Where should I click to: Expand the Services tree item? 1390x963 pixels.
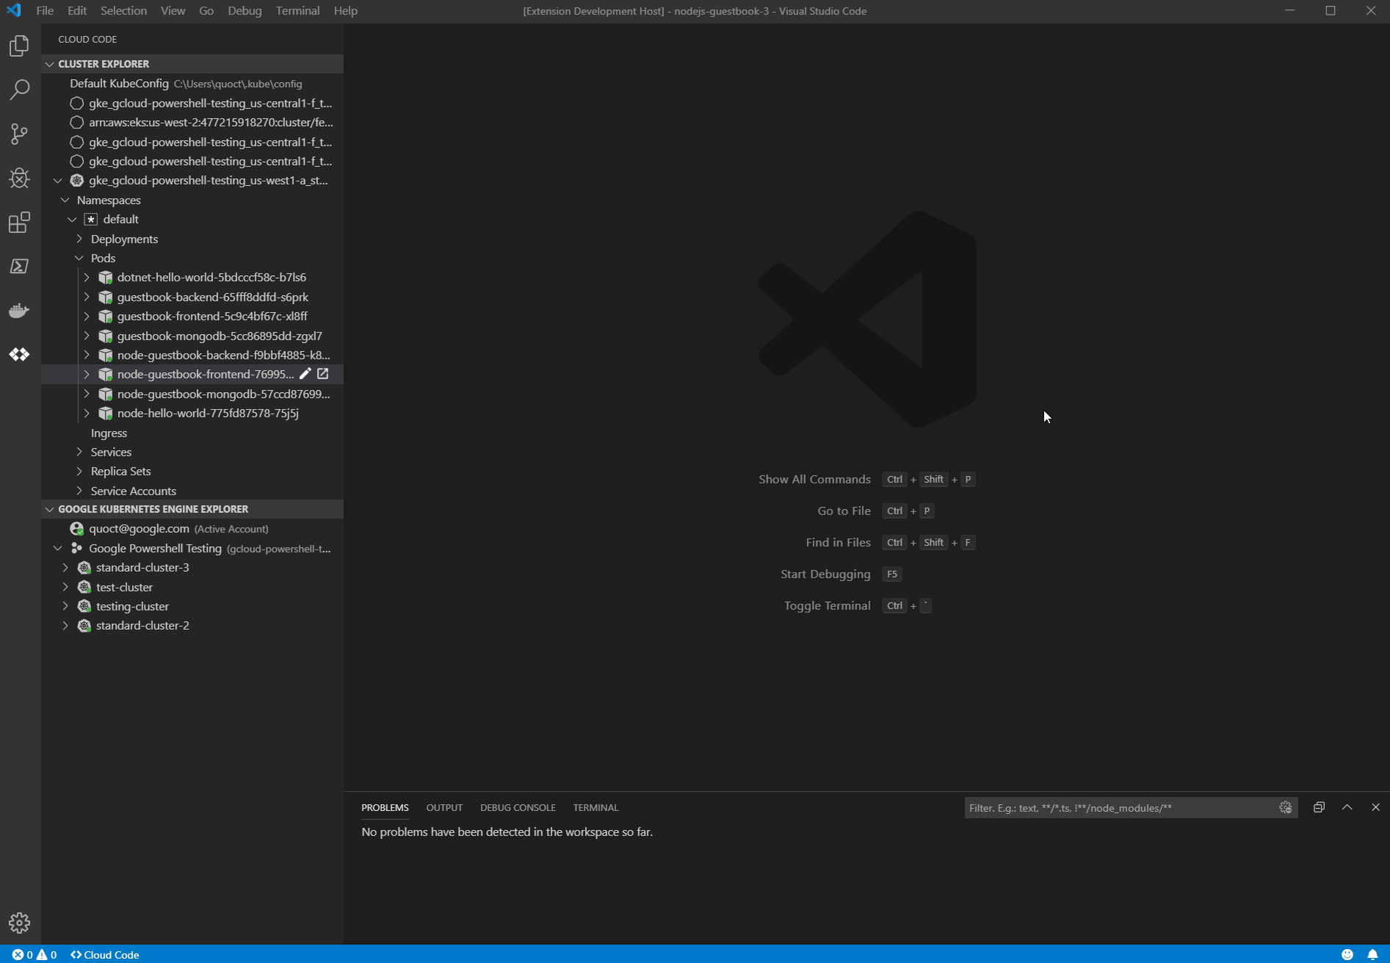[80, 452]
